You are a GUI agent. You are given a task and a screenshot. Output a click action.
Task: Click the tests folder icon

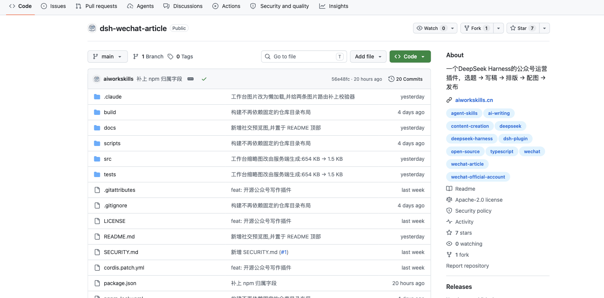point(97,174)
